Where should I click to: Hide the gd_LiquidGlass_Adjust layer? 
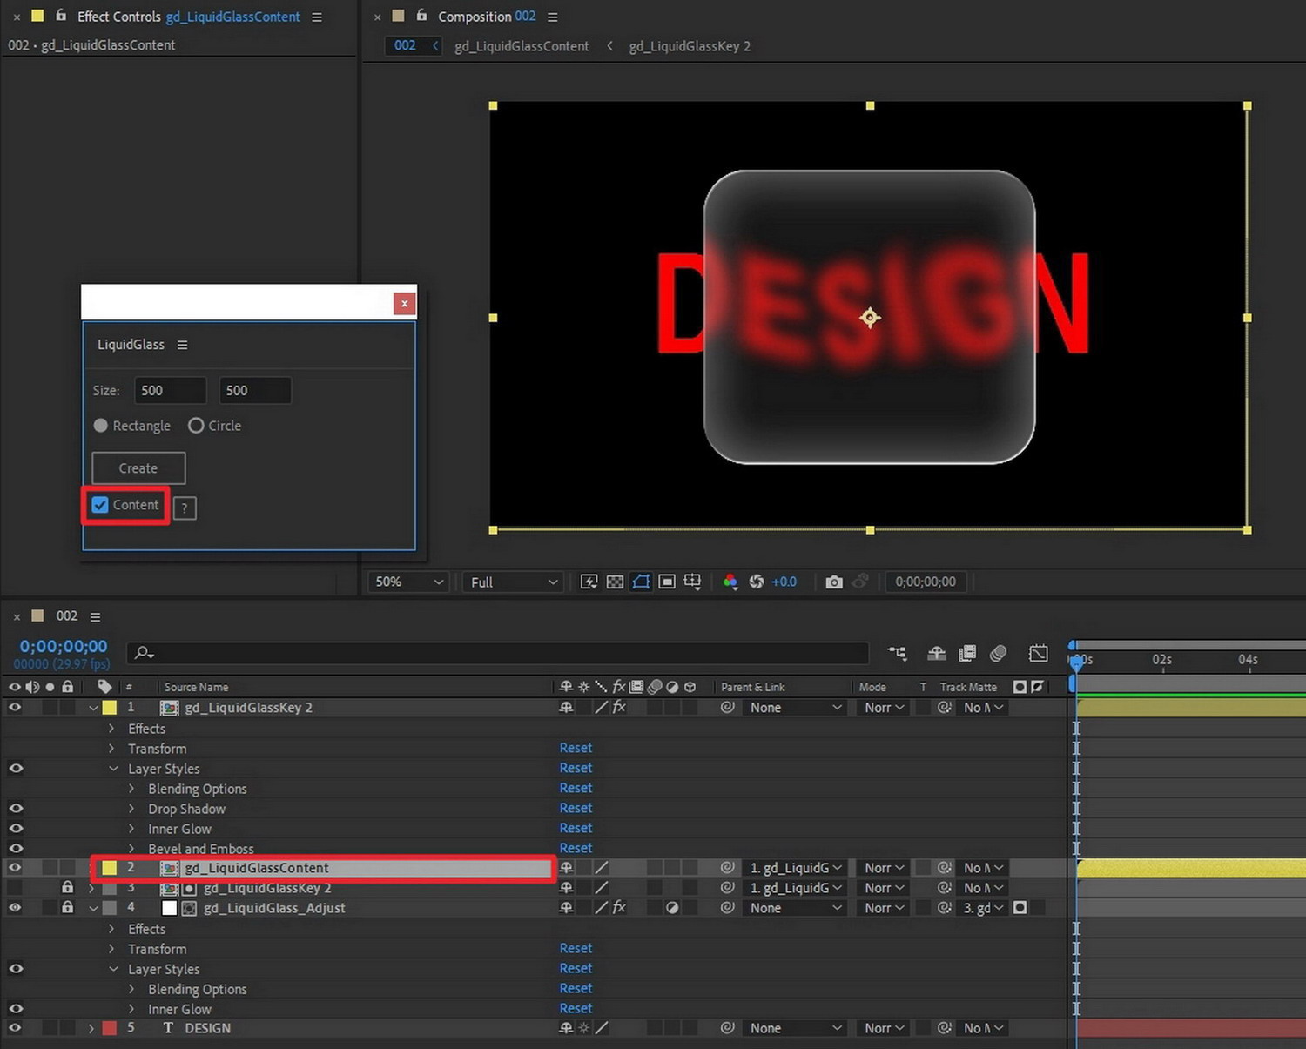pyautogui.click(x=16, y=908)
